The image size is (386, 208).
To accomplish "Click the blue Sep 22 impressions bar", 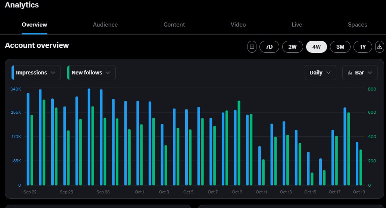I will 28,139.
